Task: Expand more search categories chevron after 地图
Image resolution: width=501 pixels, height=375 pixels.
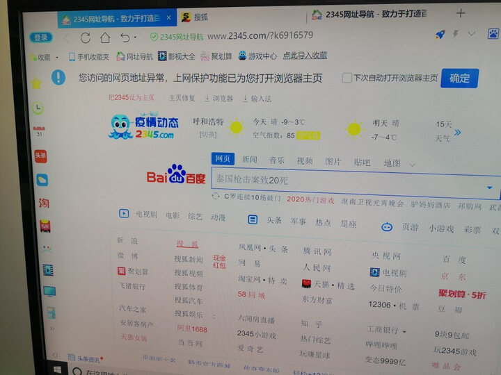Action: pos(412,165)
